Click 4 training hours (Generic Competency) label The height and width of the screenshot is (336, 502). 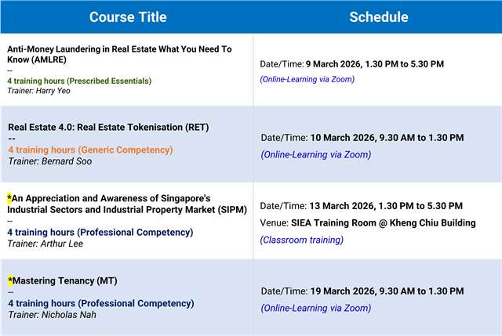[x=90, y=150]
